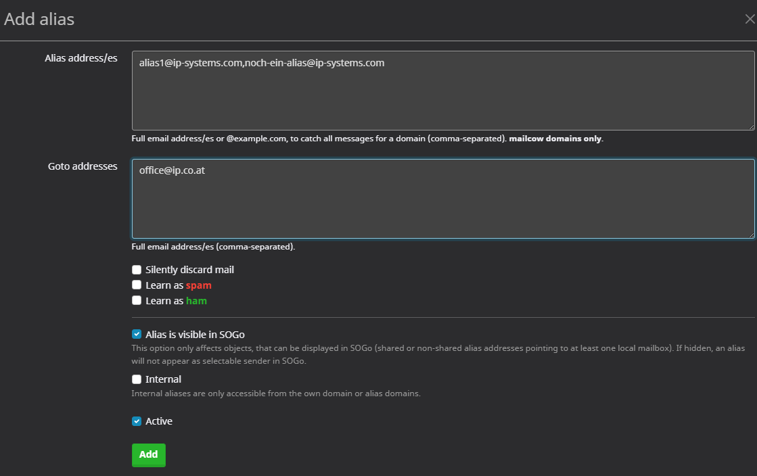Click the "Active" option label text
757x476 pixels.
point(159,421)
